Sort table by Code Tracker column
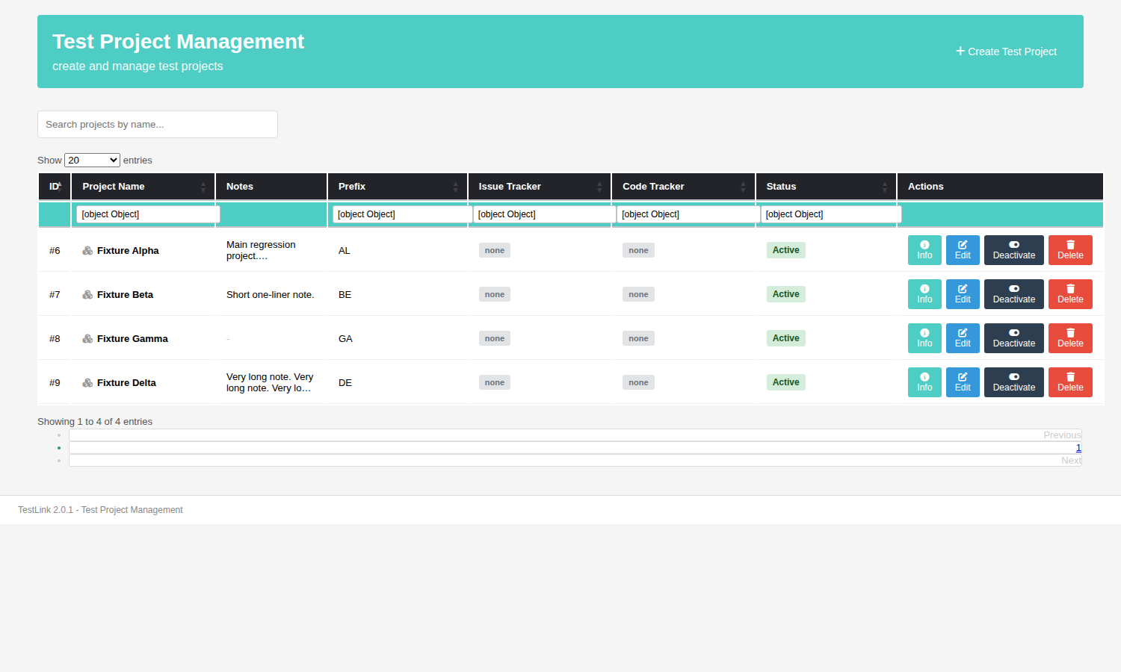Screen dimensions: 1121x672 [683, 187]
